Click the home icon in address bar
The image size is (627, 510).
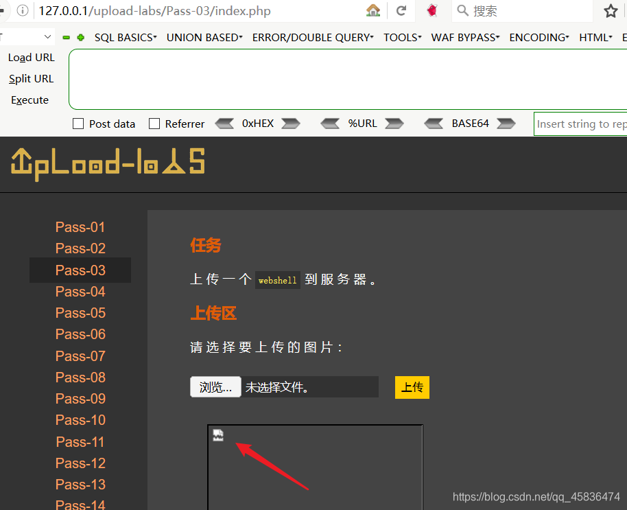[372, 10]
